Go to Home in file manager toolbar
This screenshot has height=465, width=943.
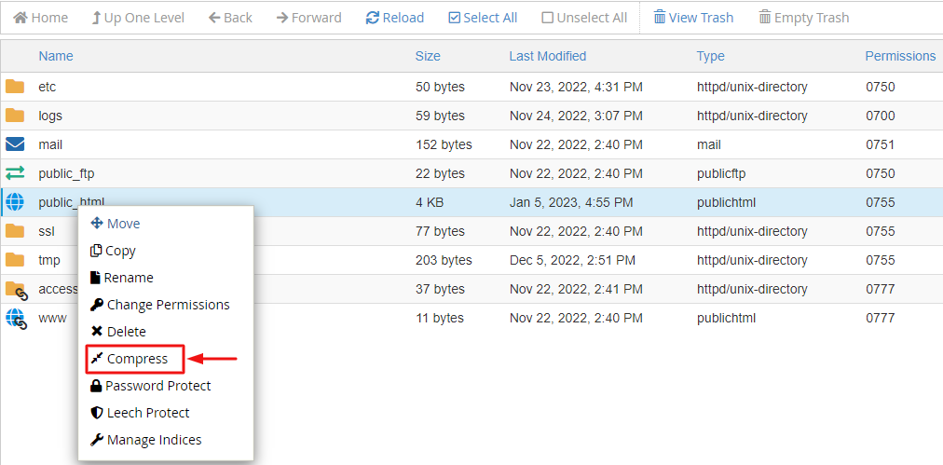pyautogui.click(x=41, y=18)
